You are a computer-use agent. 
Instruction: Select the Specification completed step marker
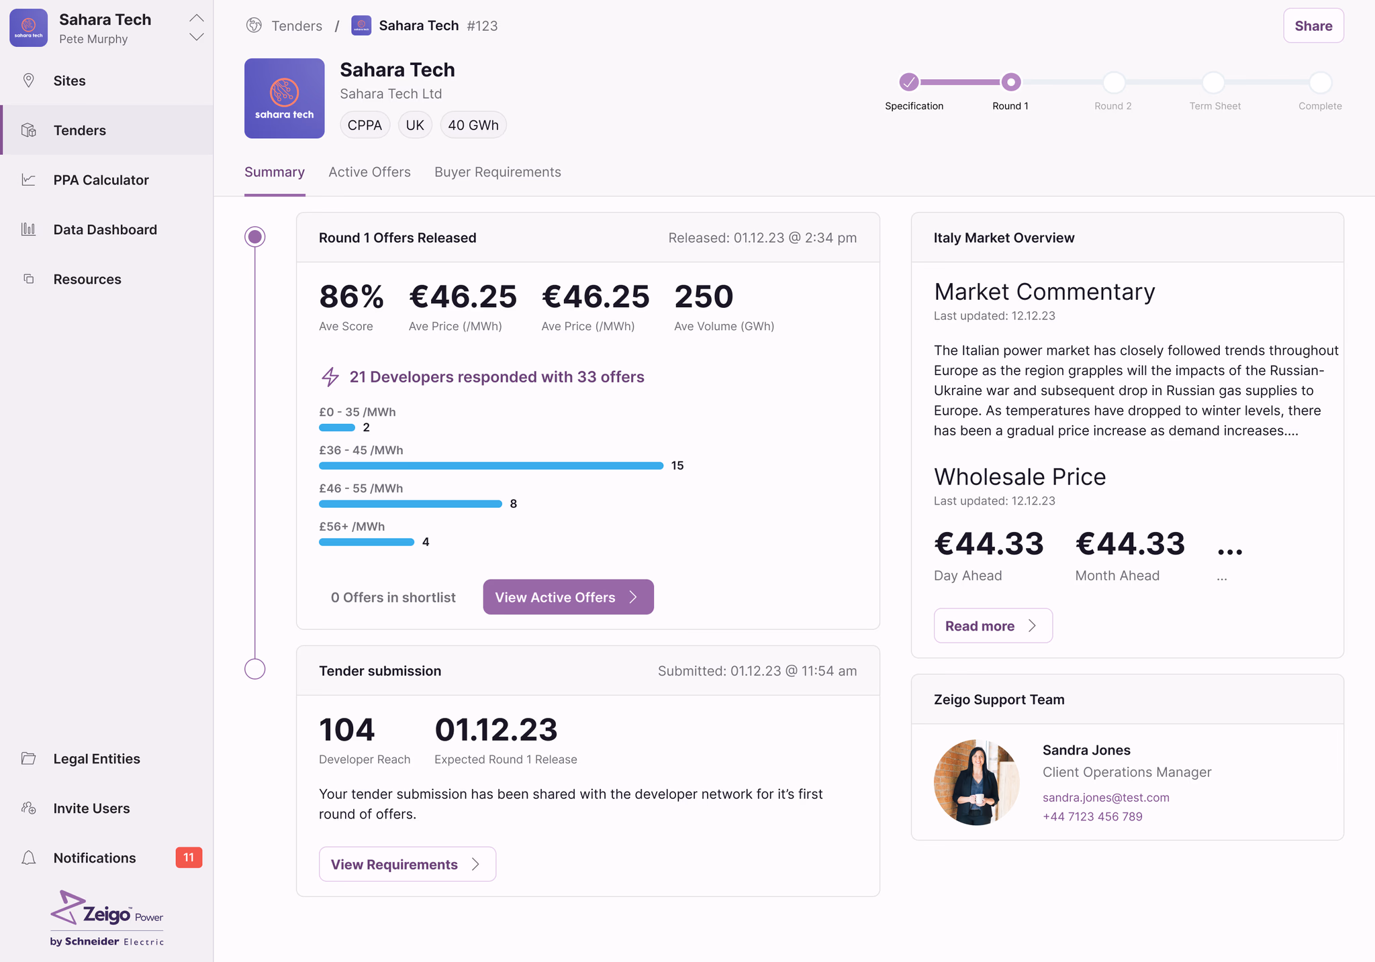909,82
